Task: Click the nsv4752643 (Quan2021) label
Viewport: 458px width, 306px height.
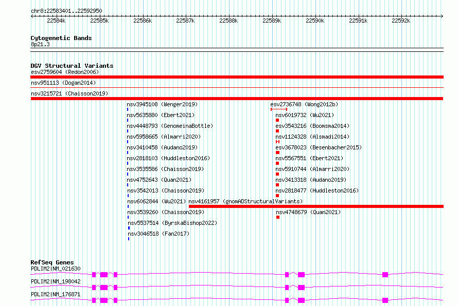Action: (159, 180)
